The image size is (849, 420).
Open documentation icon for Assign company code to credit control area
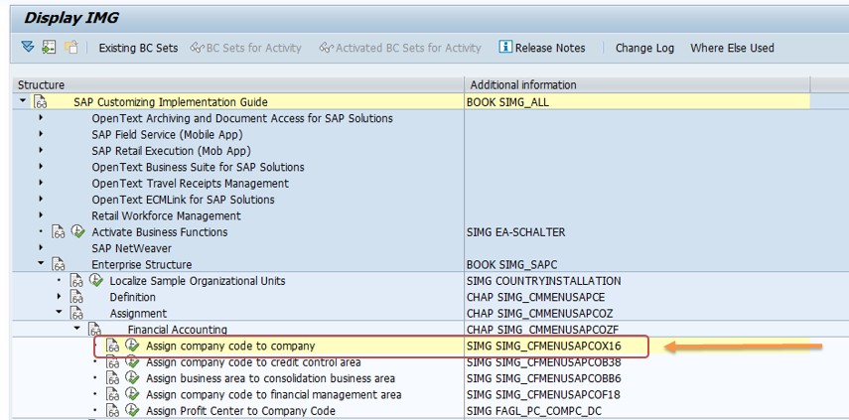(112, 362)
